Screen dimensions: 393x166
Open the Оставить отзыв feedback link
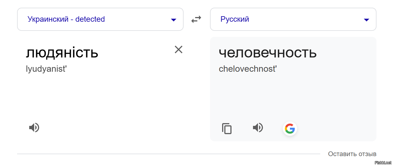click(x=352, y=154)
